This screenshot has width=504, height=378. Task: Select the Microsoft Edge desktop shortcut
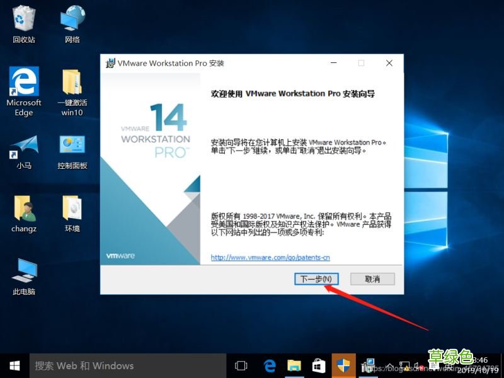24,91
